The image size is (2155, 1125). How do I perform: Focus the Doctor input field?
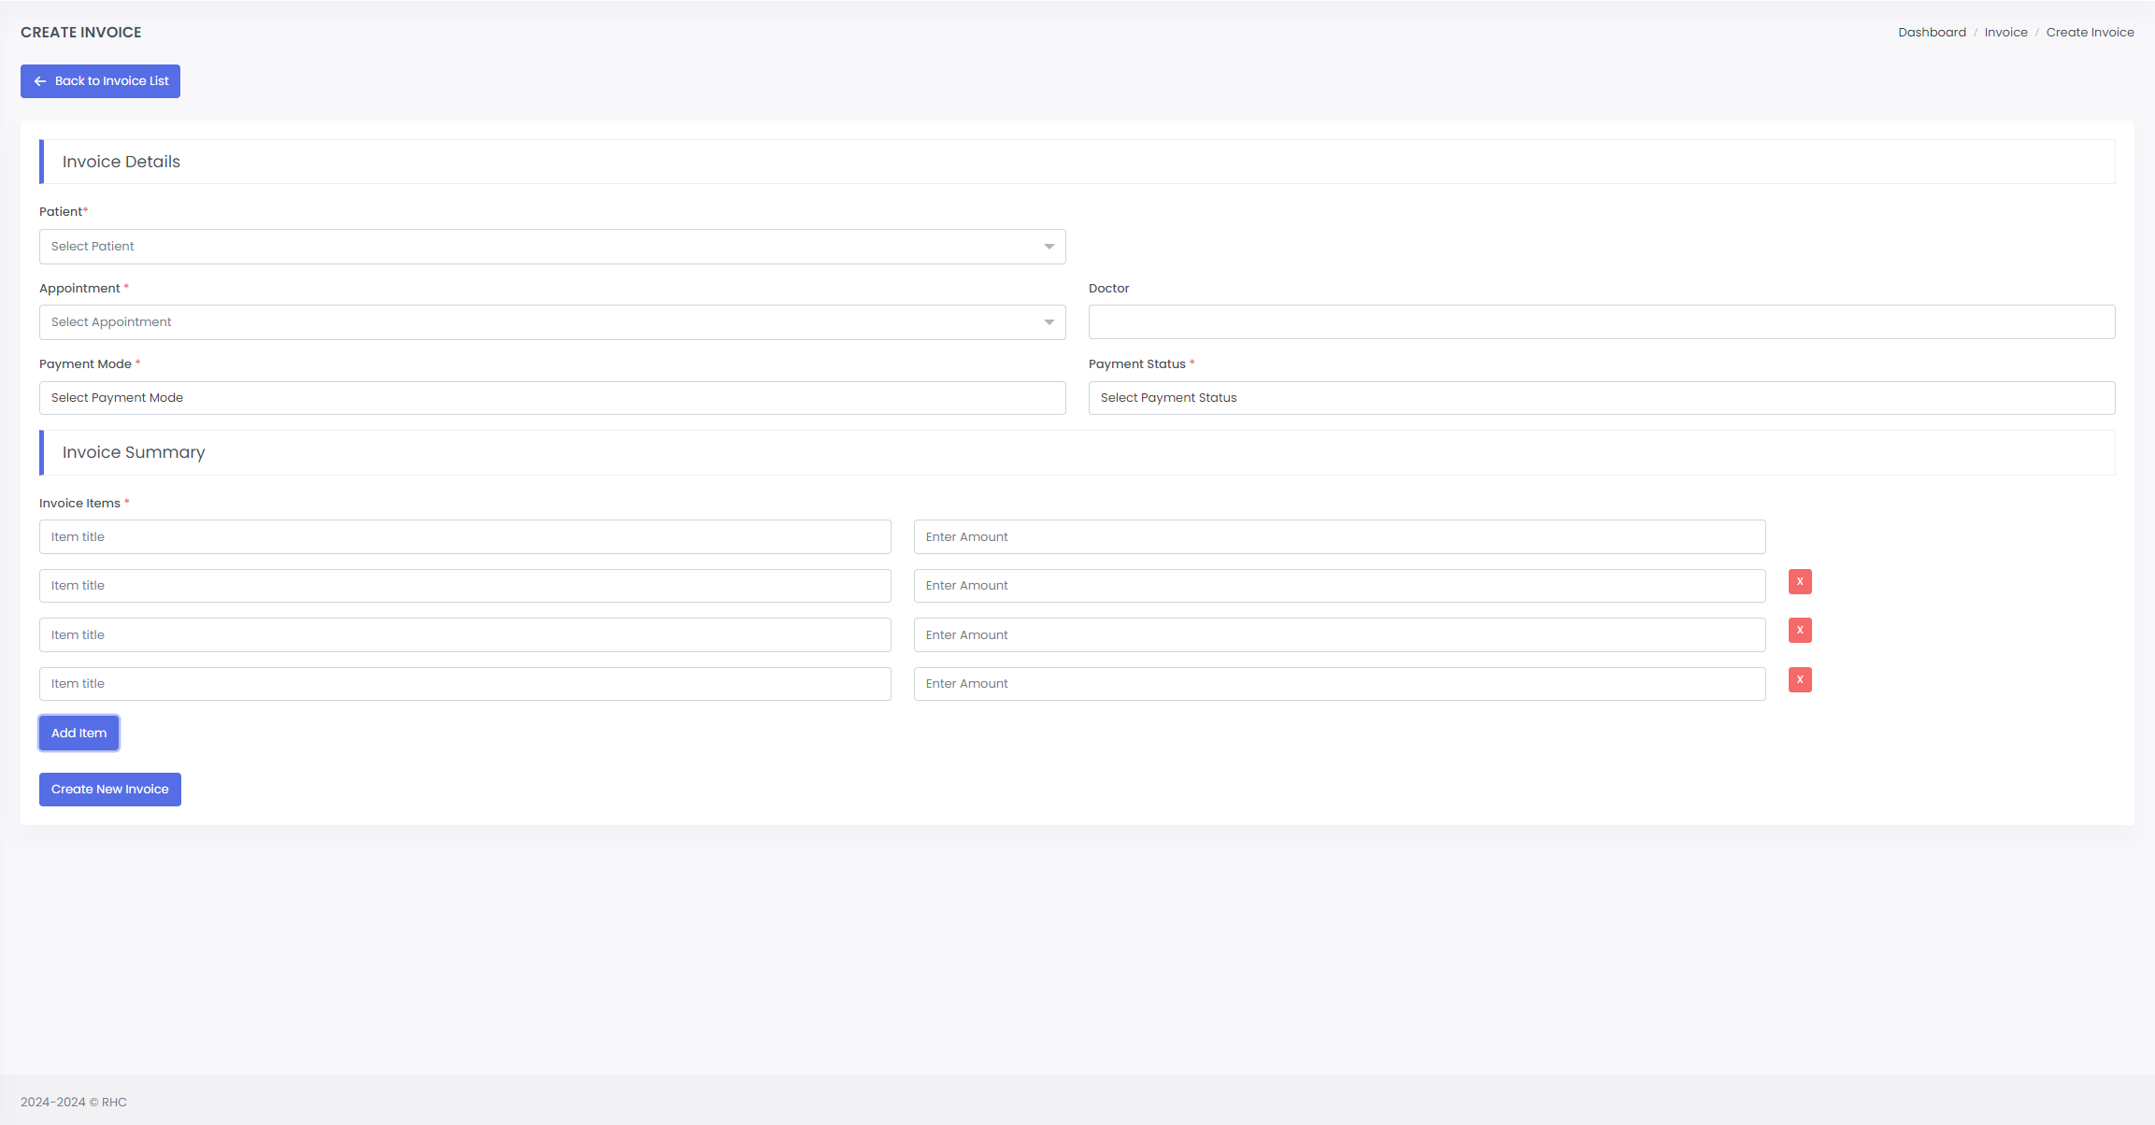[1602, 322]
